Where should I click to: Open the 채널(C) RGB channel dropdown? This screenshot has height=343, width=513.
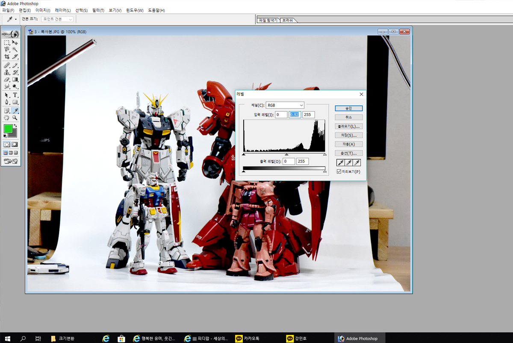coord(285,105)
